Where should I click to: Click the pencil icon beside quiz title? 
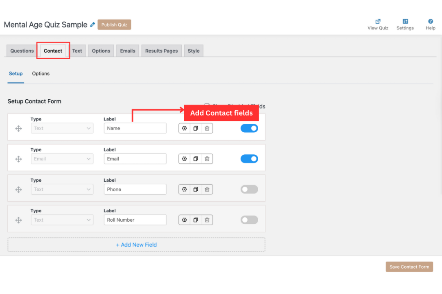point(92,25)
